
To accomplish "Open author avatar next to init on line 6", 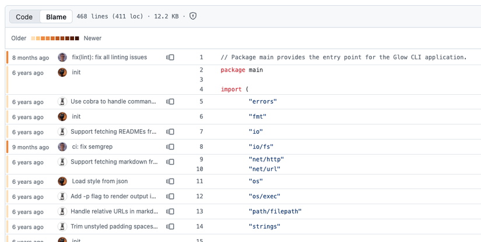I will tap(62, 116).
